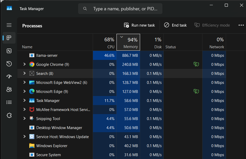
Task: Minimize the Task Manager window
Action: click(211, 5)
